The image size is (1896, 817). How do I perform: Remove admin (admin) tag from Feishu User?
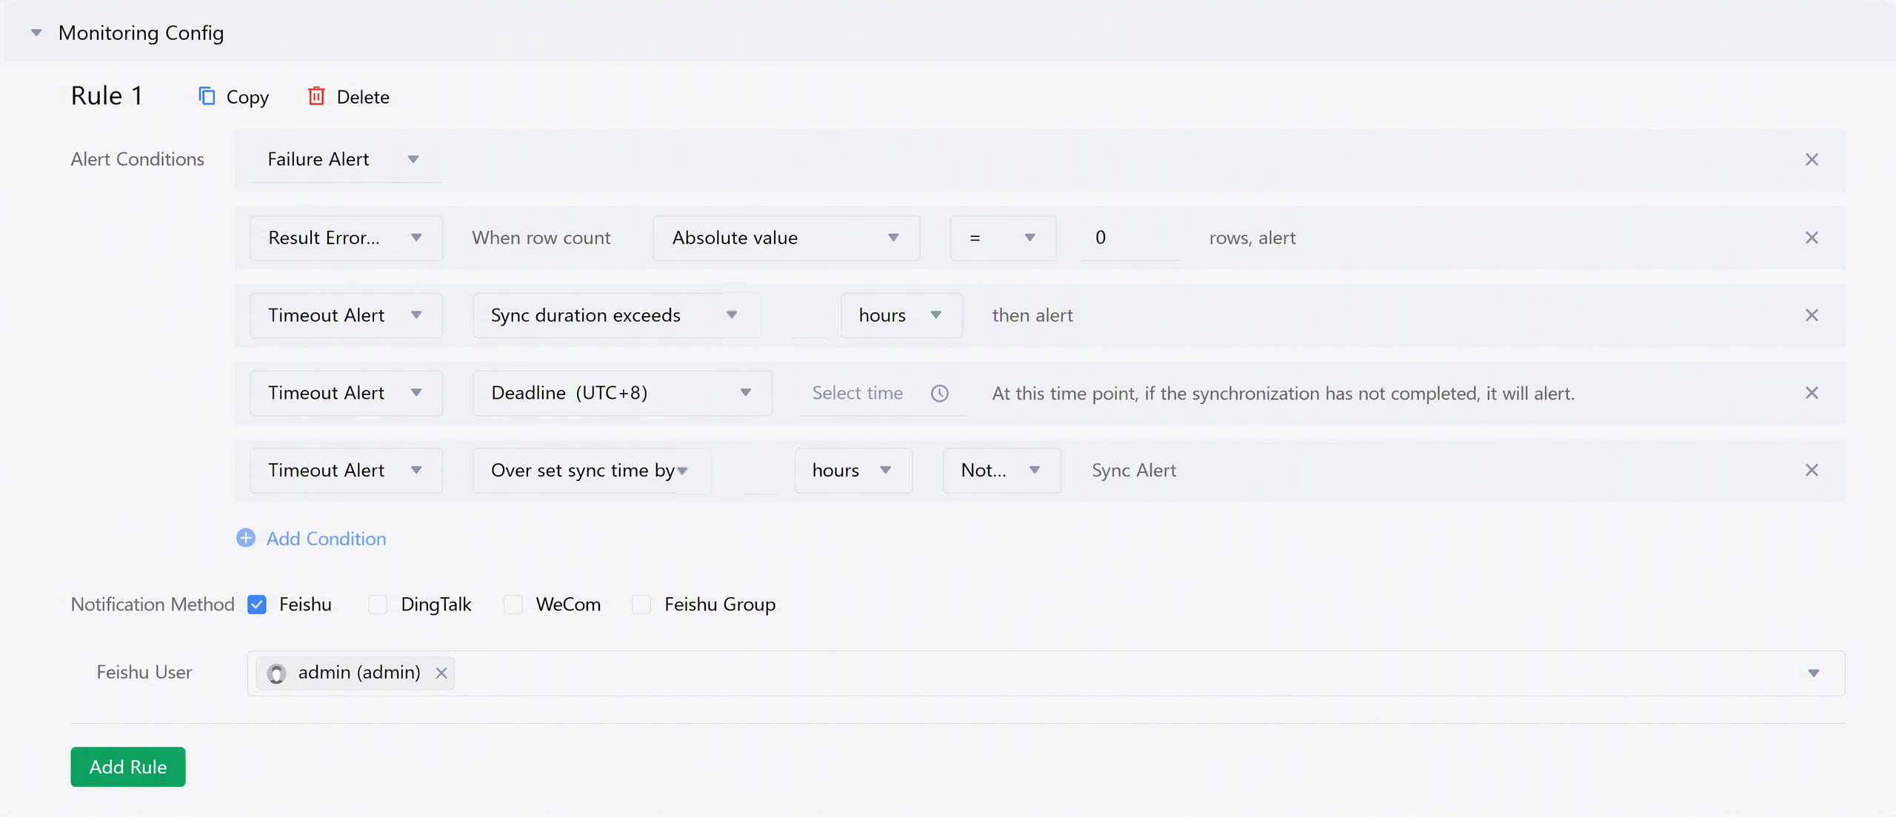coord(441,673)
